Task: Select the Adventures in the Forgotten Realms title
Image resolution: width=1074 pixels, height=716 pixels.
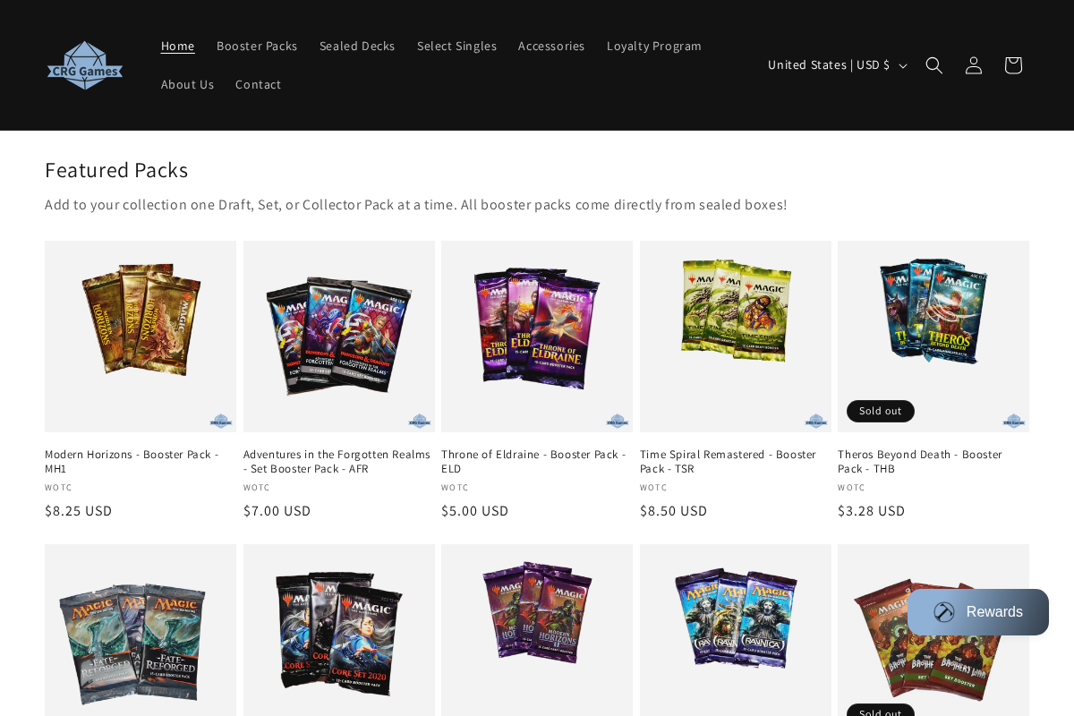Action: pos(337,461)
